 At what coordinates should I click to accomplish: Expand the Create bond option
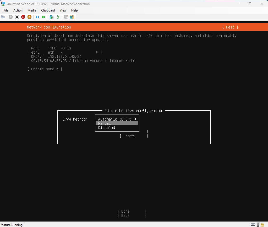pos(45,69)
